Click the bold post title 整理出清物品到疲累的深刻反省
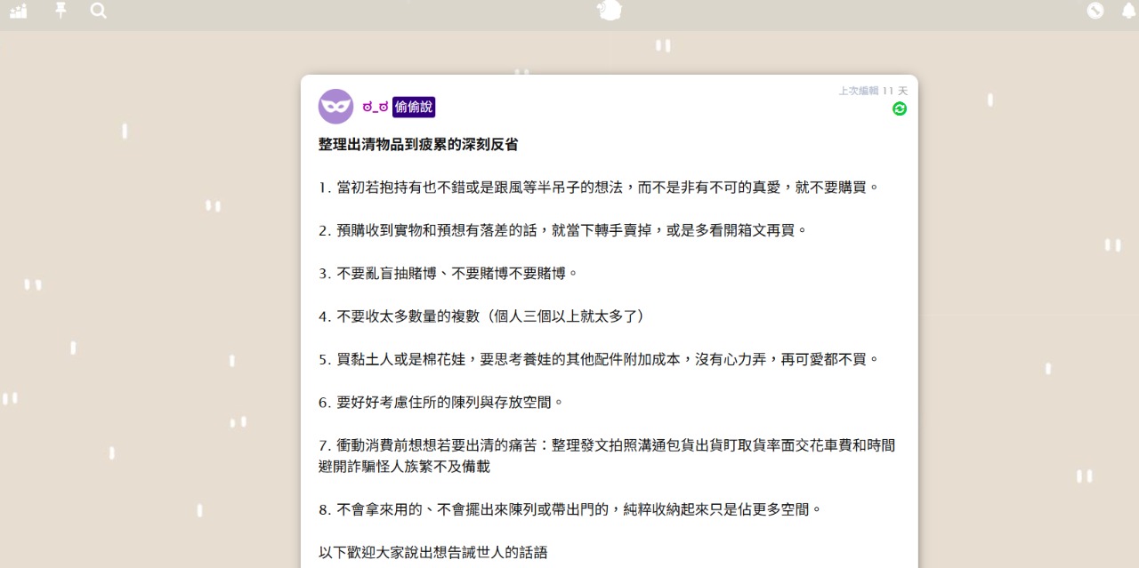1139x568 pixels. [418, 145]
